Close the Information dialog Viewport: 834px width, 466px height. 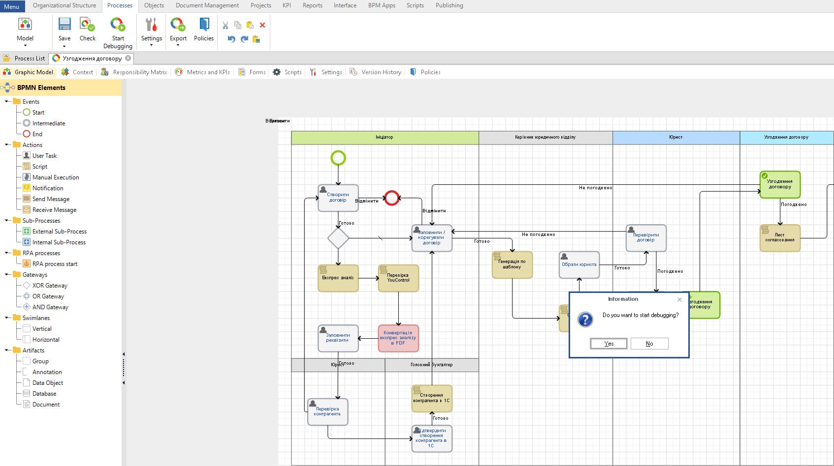(679, 299)
